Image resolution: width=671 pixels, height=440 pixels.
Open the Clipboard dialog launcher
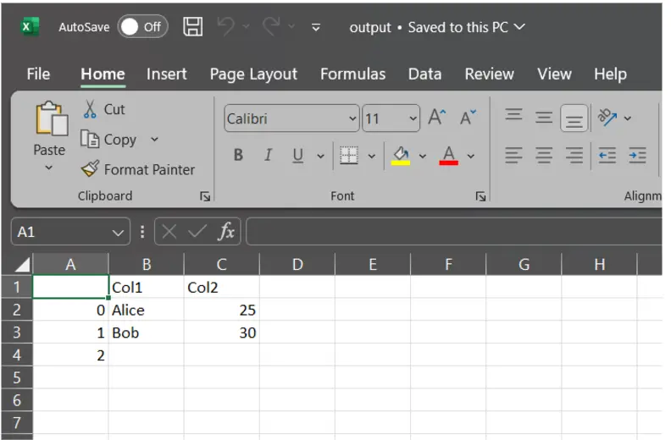pos(205,196)
